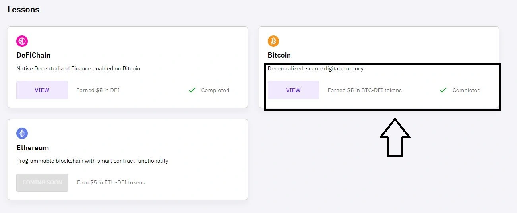Click 'Native Decentralized Finance enabled on Bitcoin' description

coord(78,68)
